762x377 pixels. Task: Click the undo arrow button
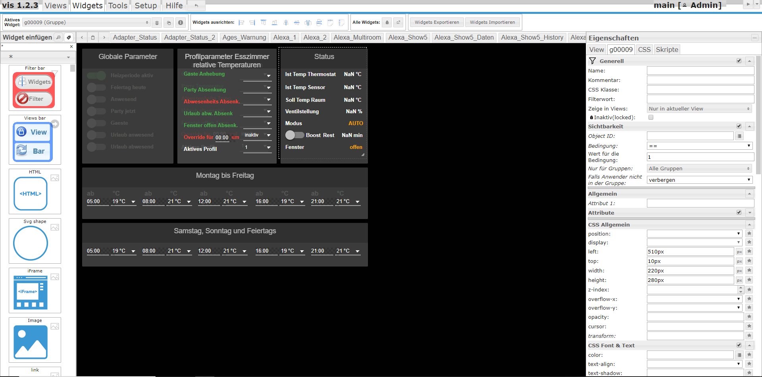(196, 6)
